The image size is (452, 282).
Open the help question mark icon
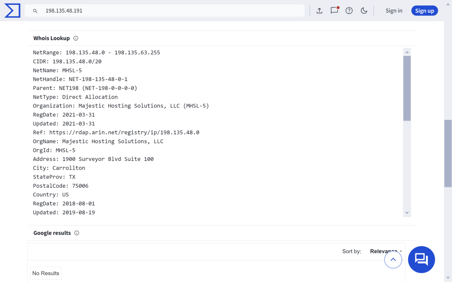pos(349,11)
